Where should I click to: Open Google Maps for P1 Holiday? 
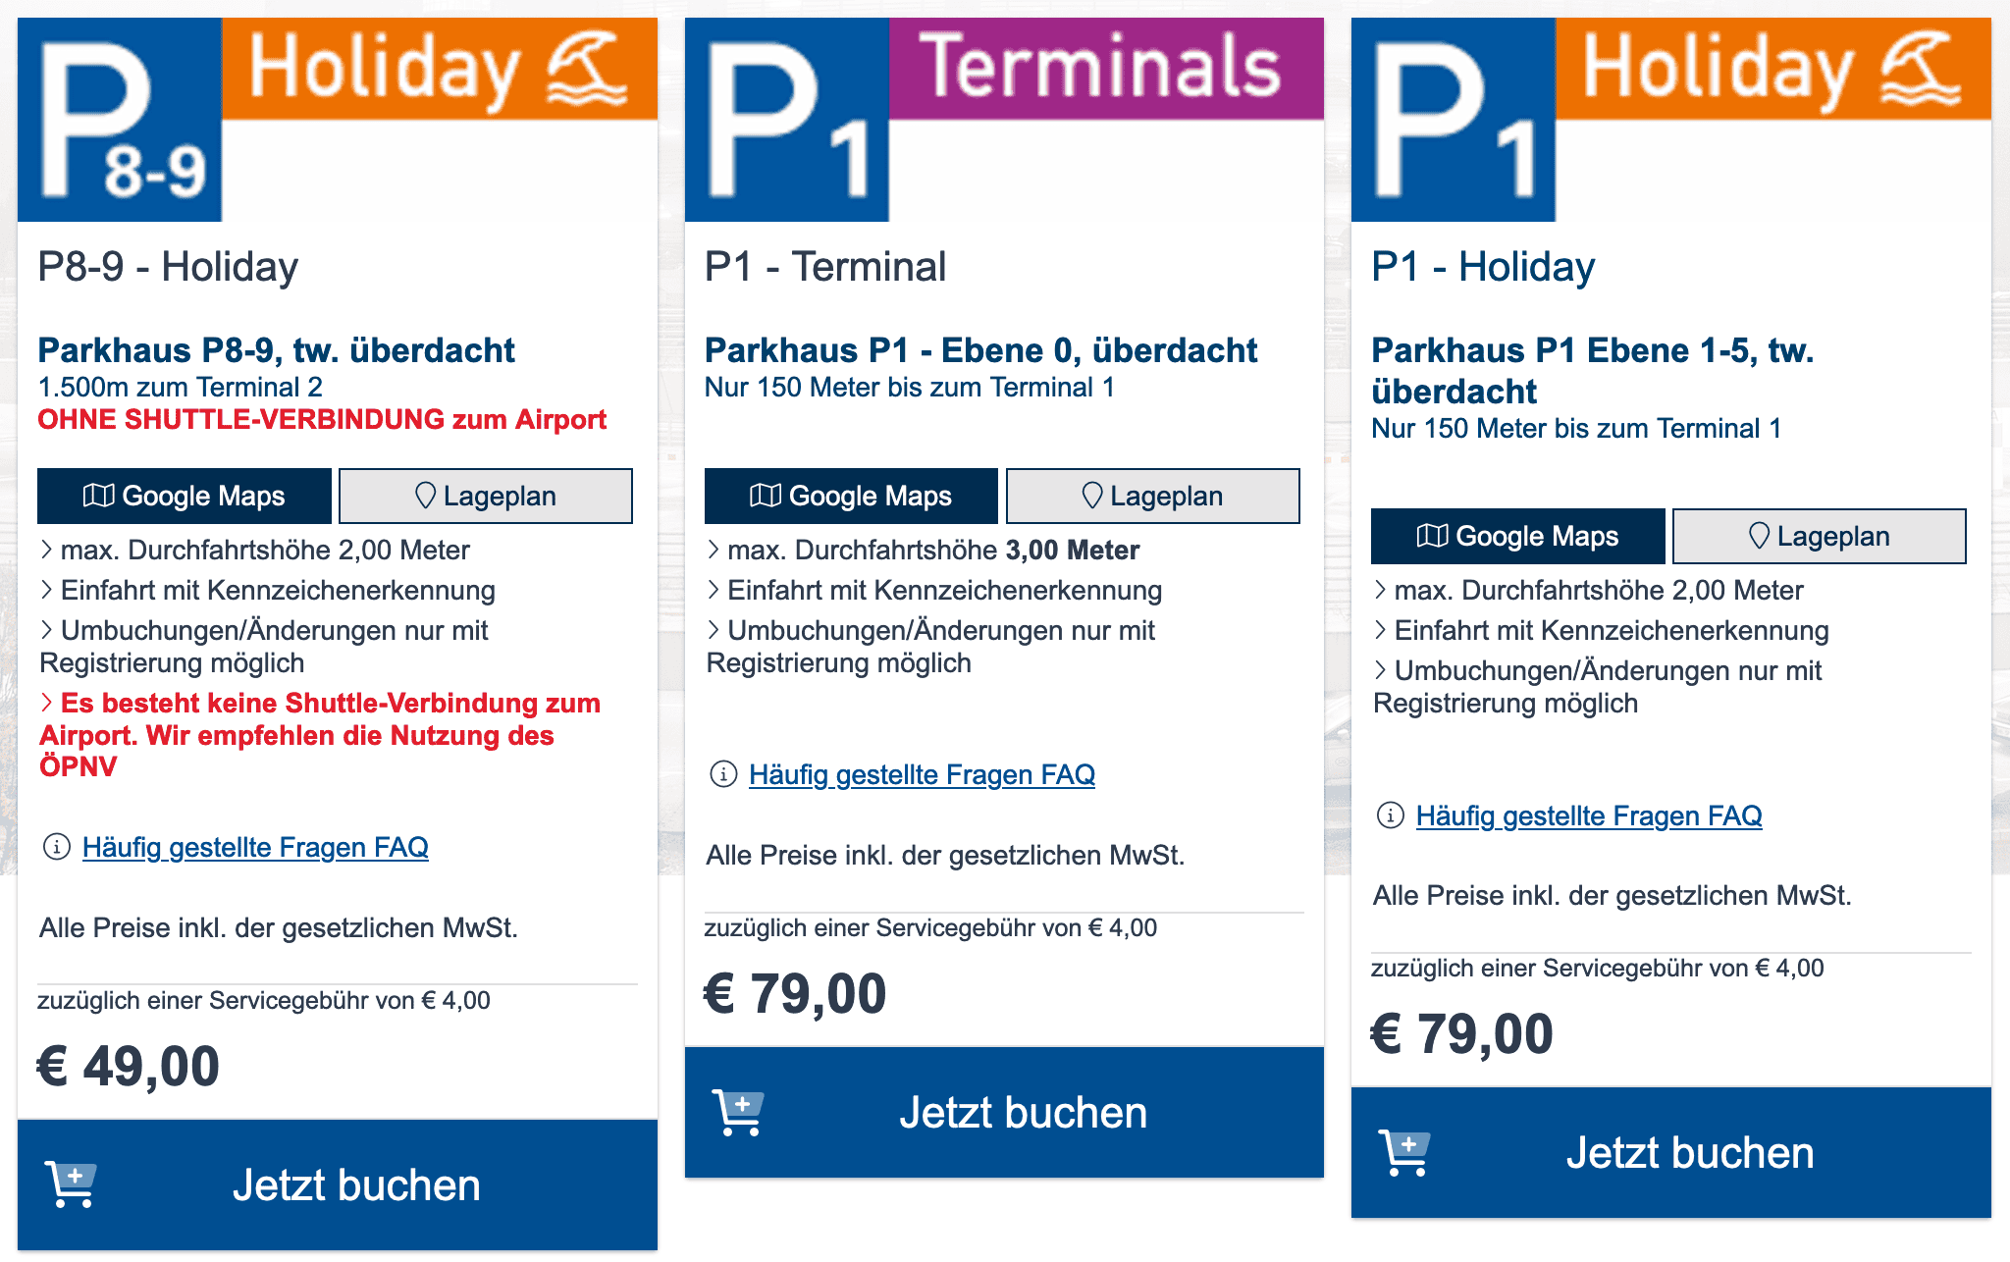click(1517, 537)
